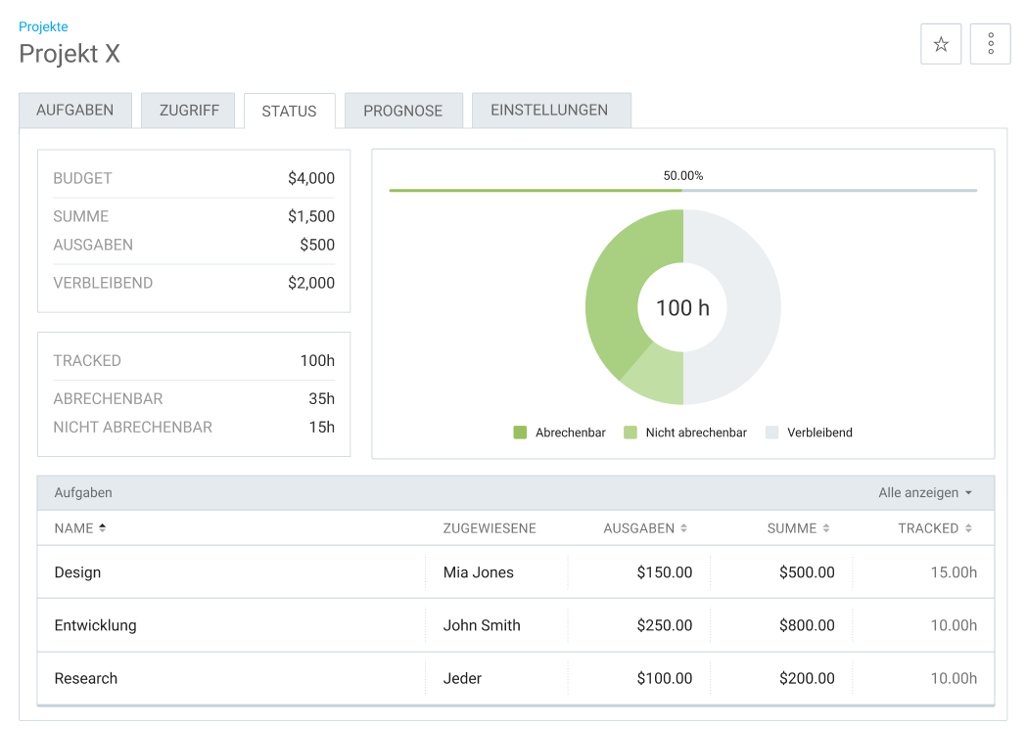Open the ZUGRIFF tab
Image resolution: width=1027 pixels, height=729 pixels.
click(187, 110)
